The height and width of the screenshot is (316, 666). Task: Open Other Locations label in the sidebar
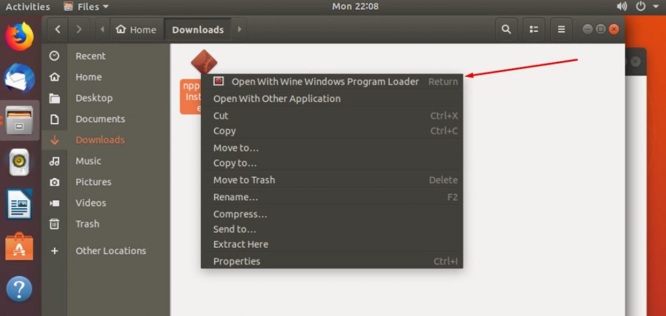tap(111, 250)
